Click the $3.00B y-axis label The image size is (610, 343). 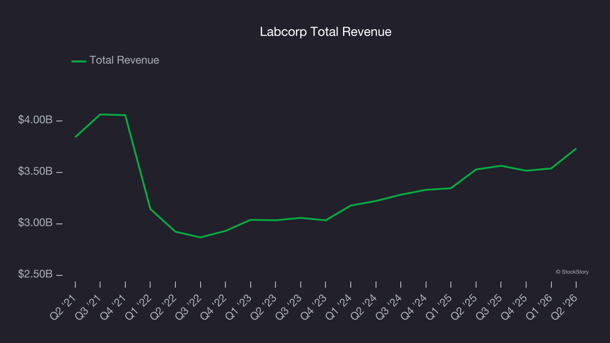click(x=35, y=223)
